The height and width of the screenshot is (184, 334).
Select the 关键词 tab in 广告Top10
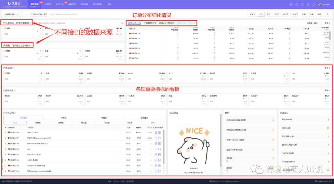[x=104, y=118]
